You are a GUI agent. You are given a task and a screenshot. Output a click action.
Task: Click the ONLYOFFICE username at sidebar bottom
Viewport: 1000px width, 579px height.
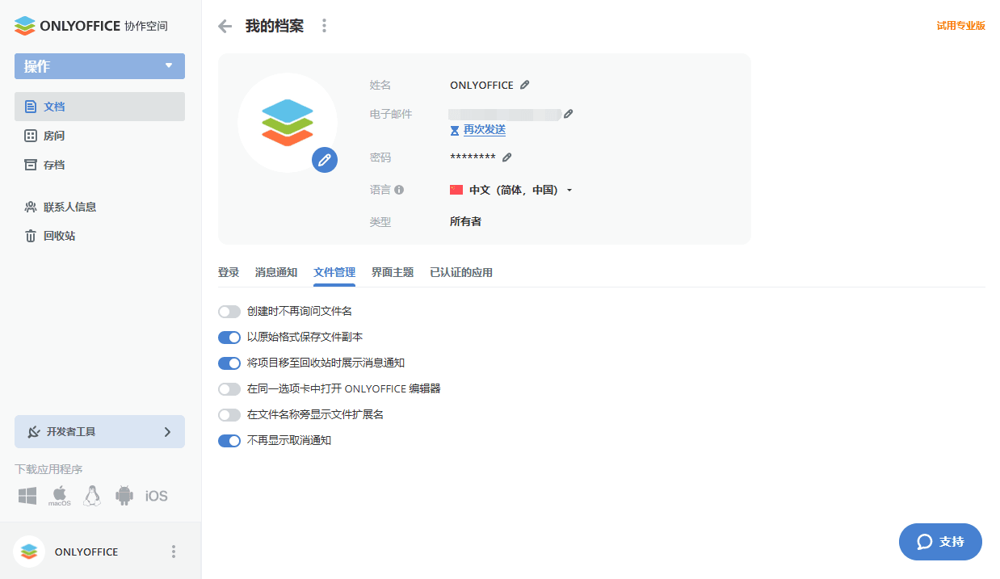coord(86,552)
